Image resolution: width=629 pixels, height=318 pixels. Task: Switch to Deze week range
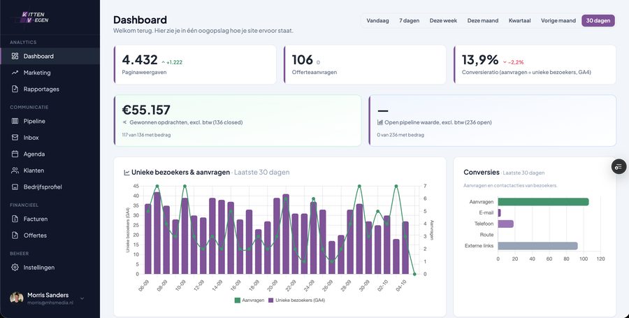pyautogui.click(x=443, y=20)
